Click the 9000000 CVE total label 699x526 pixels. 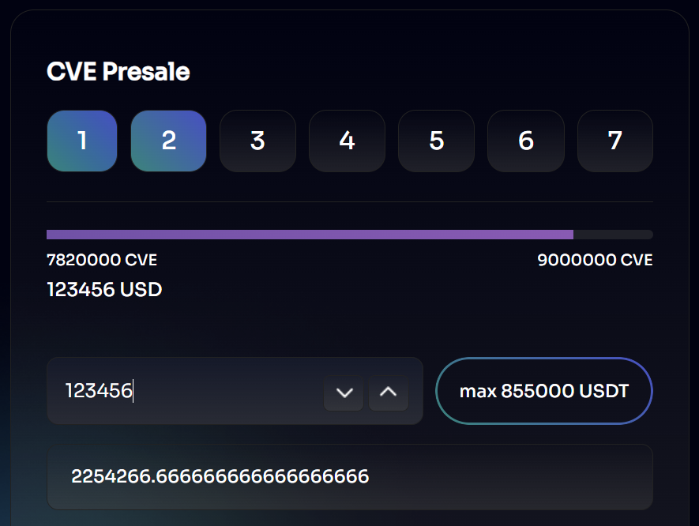(595, 261)
